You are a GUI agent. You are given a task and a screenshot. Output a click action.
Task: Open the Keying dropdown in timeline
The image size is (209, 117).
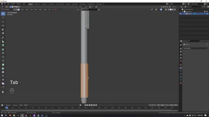point(16,105)
